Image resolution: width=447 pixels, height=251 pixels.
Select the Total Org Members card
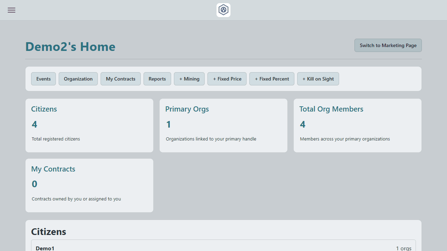[x=357, y=125]
